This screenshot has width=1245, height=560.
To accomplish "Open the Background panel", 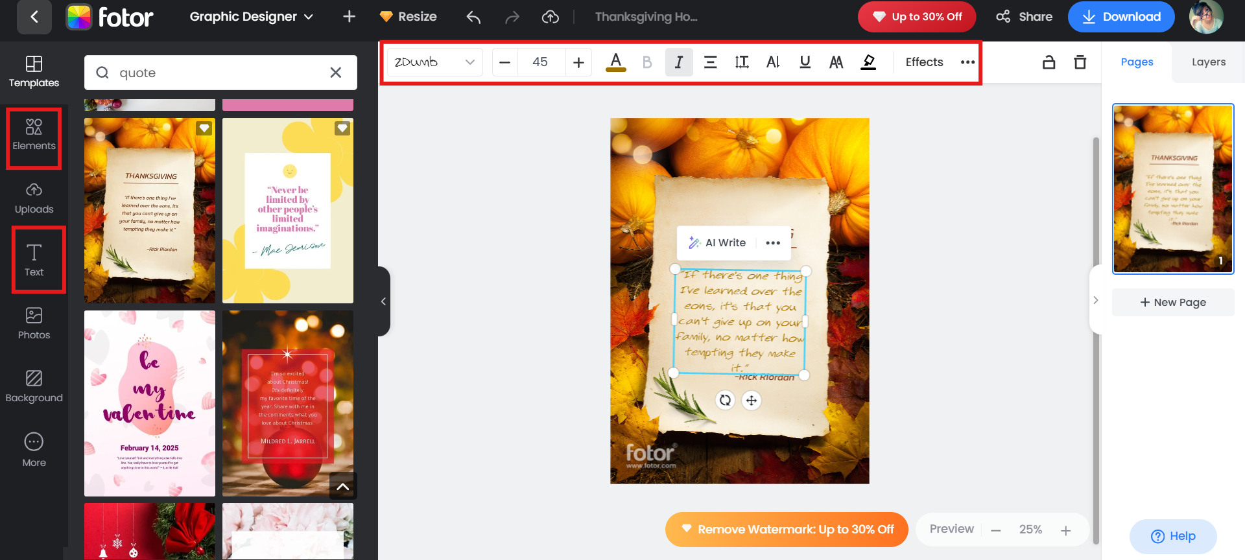I will pyautogui.click(x=34, y=387).
